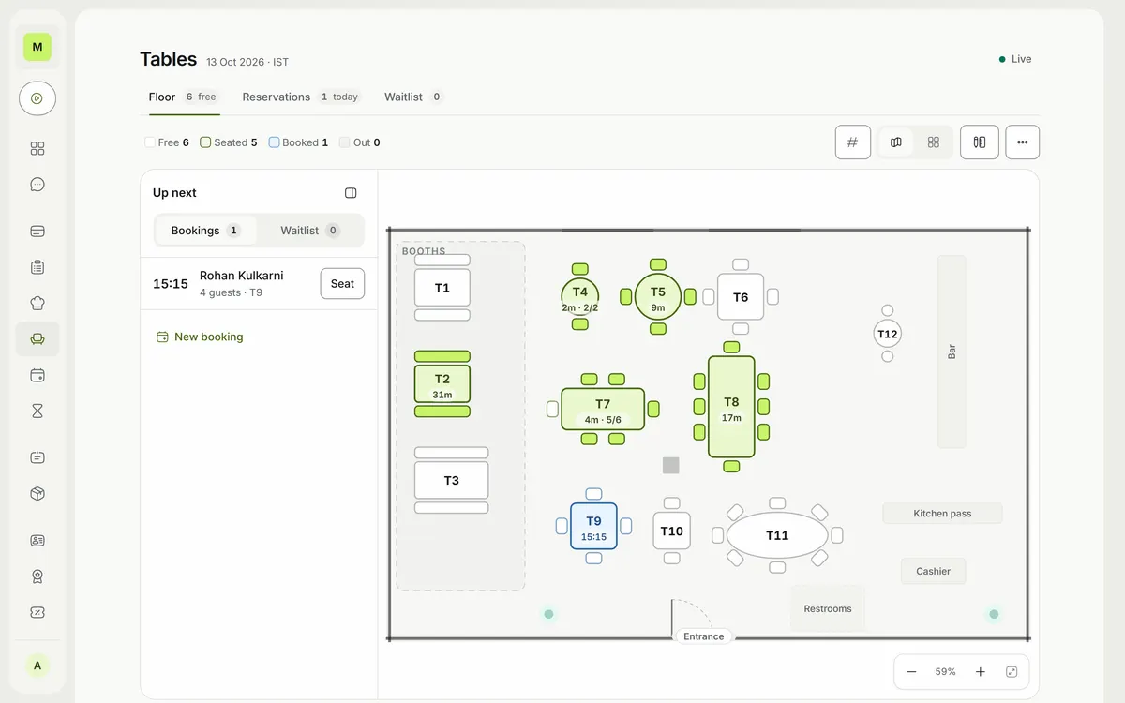Viewport: 1125px width, 703px height.
Task: Select seated table T8
Action: (731, 408)
